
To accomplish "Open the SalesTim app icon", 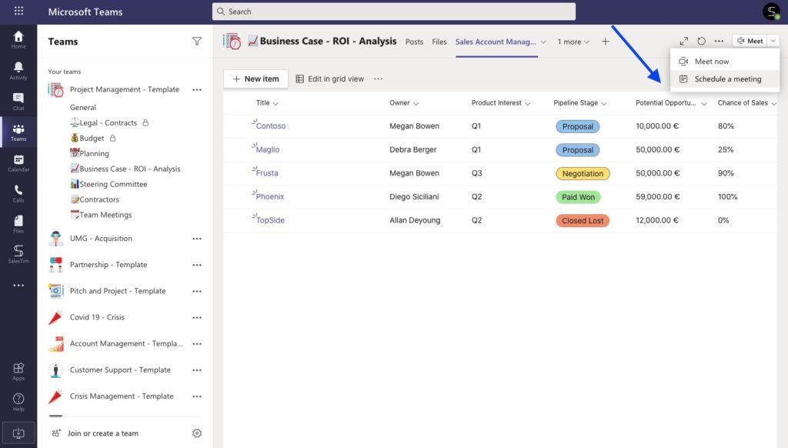I will tap(18, 254).
